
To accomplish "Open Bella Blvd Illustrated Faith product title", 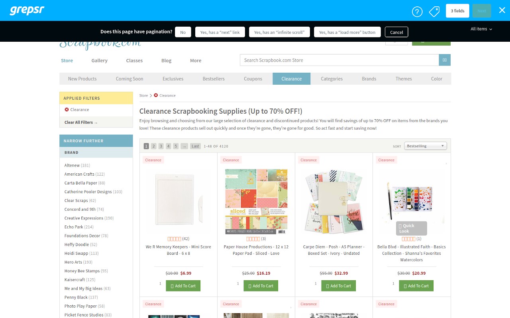I will click(412, 253).
